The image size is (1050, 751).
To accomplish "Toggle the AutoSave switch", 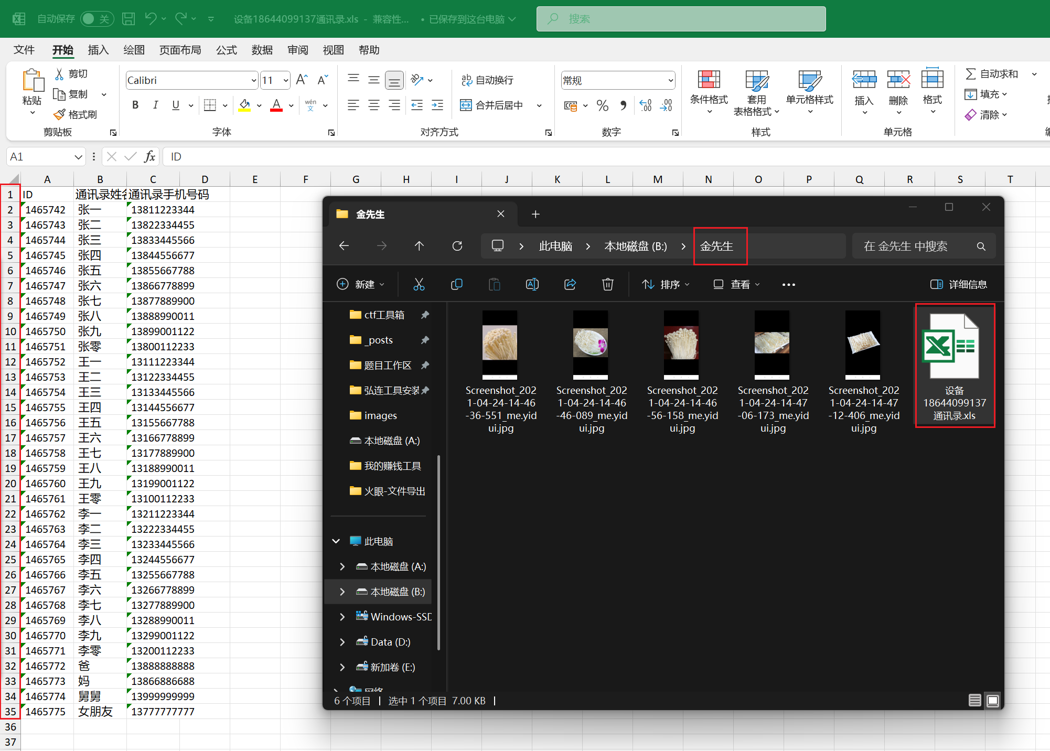I will coord(97,19).
